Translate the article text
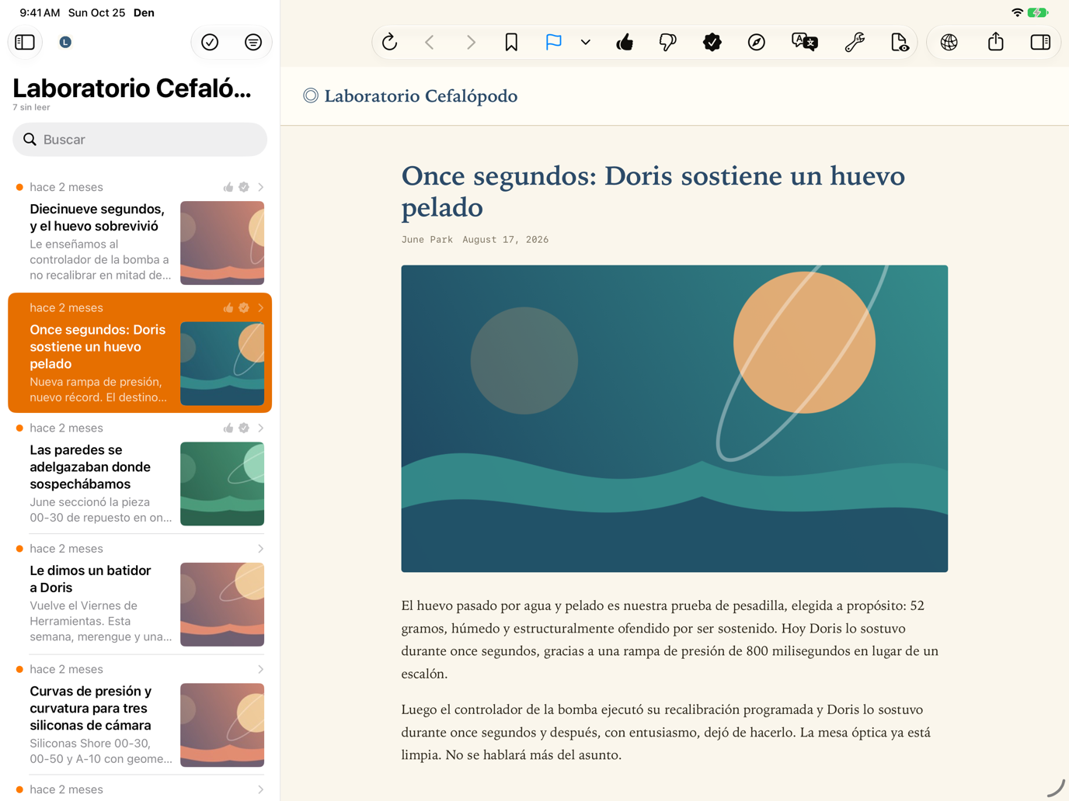The width and height of the screenshot is (1069, 801). coord(805,42)
